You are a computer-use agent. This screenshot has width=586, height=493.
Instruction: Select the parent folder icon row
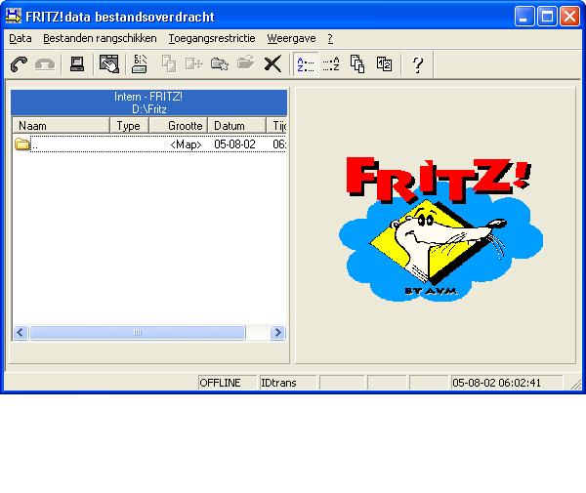[149, 144]
